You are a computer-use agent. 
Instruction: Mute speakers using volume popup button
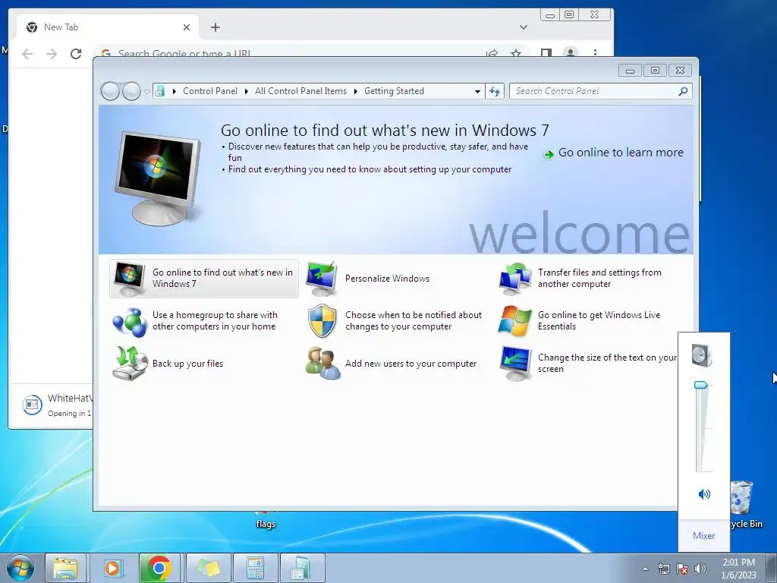pos(704,493)
